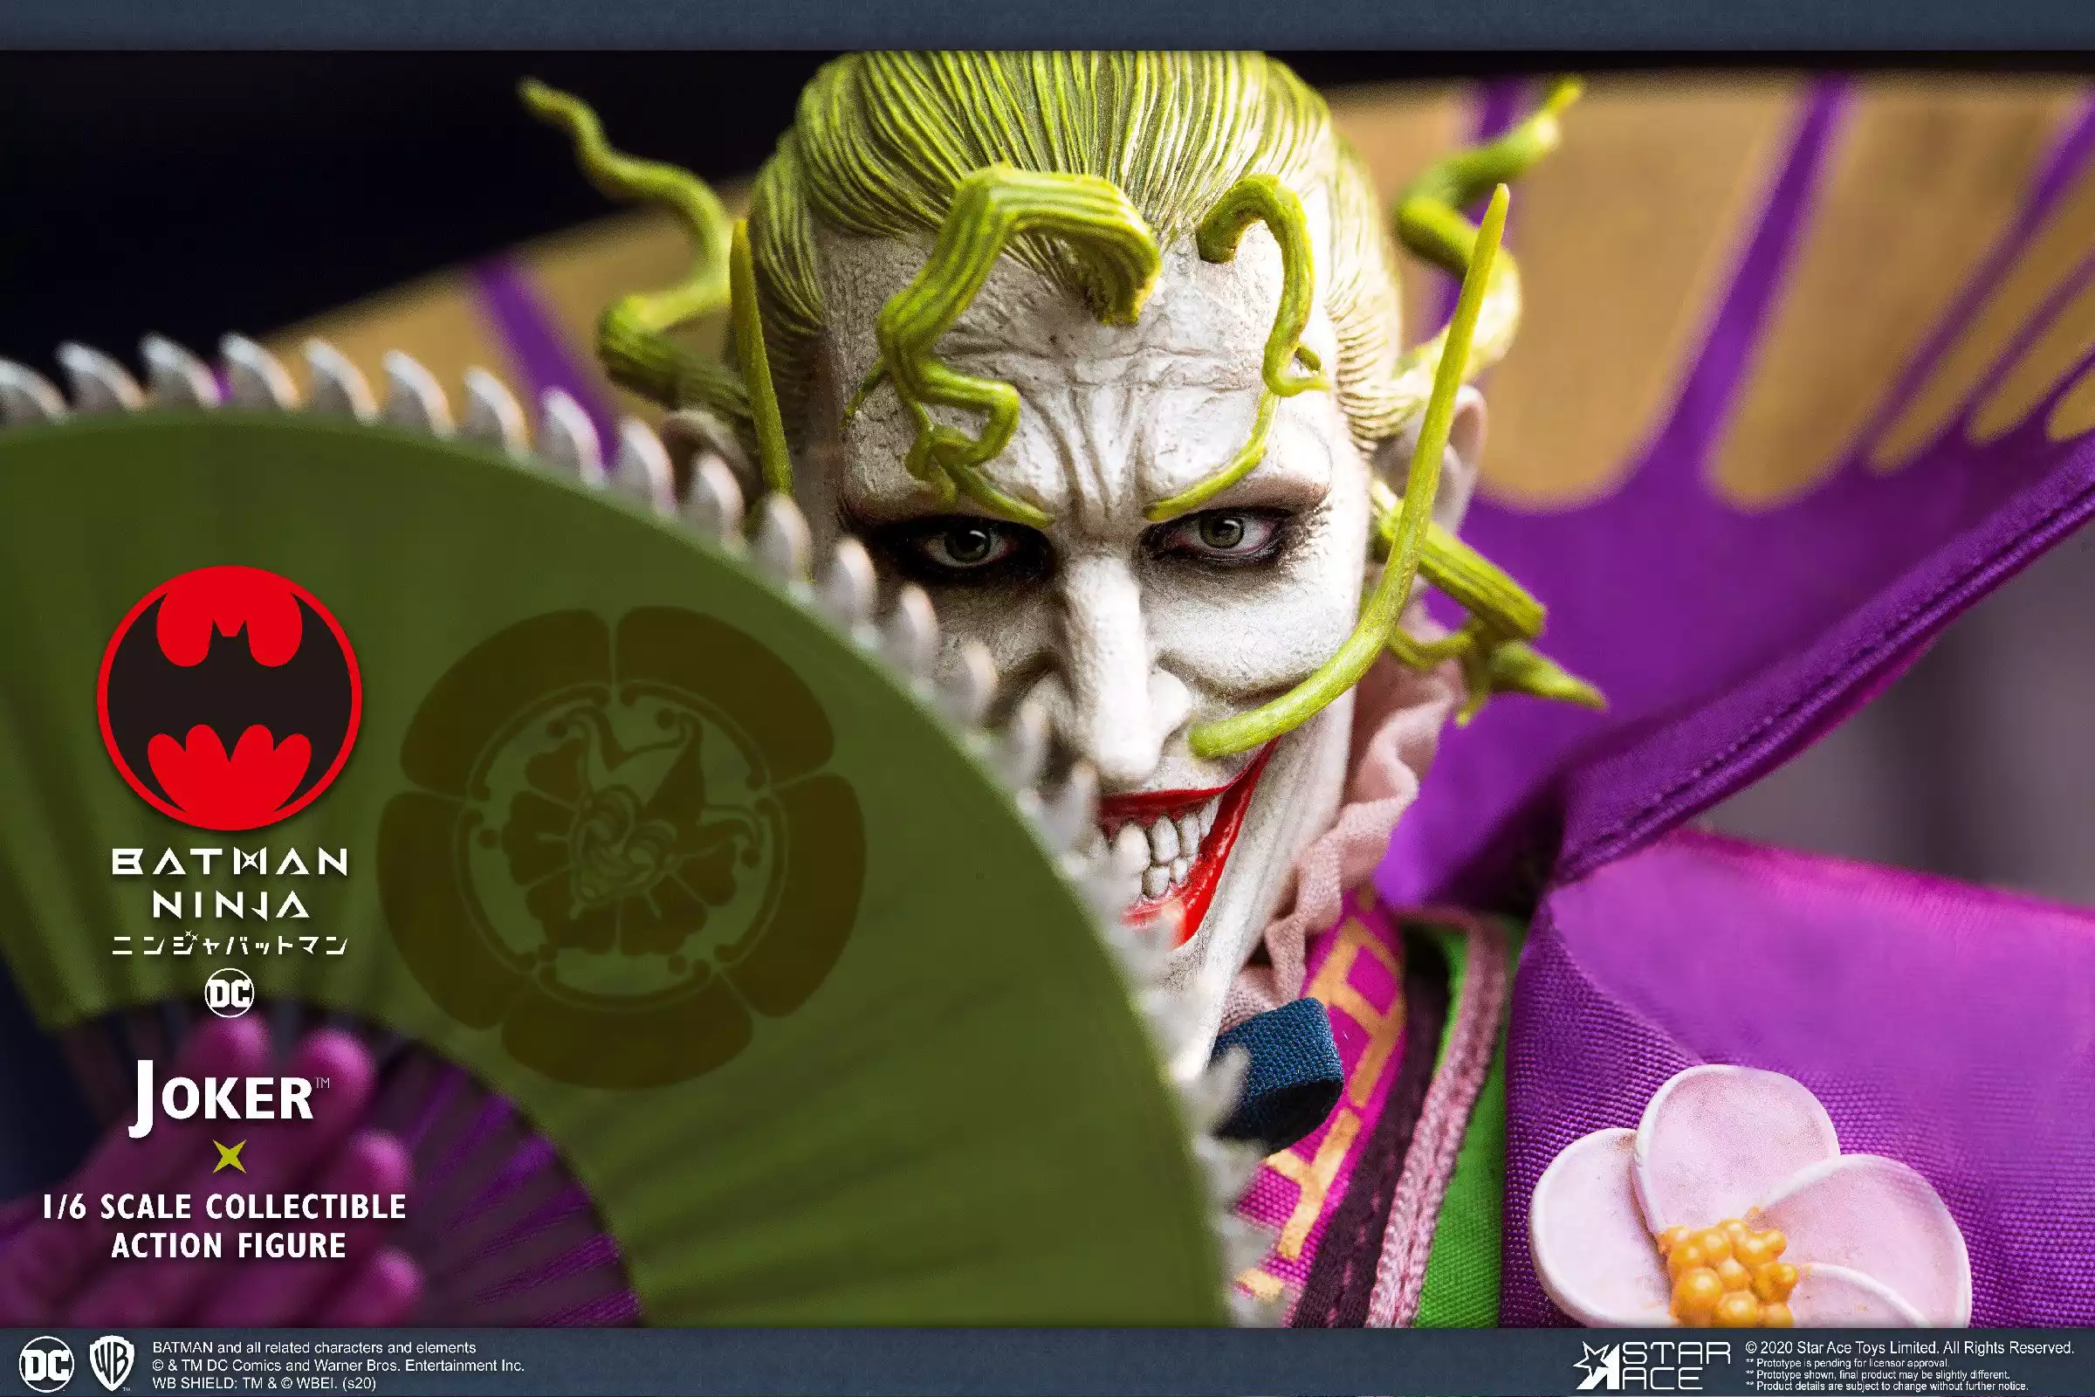2095x1397 pixels.
Task: Click the 'BATMAN NINJA' title text
Action: pyautogui.click(x=230, y=883)
